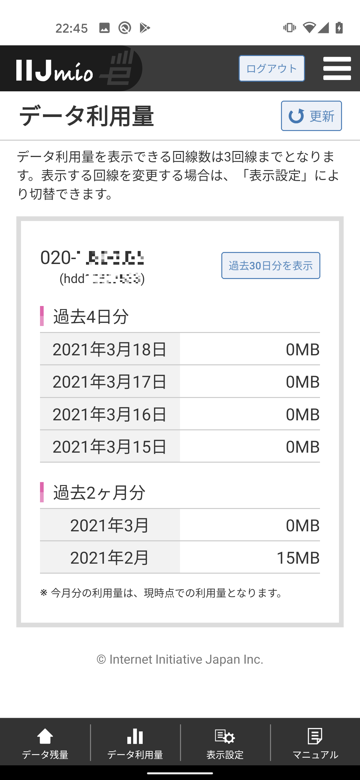The image size is (360, 780).
Task: Tap the vibrate mode status icon
Action: point(289,28)
